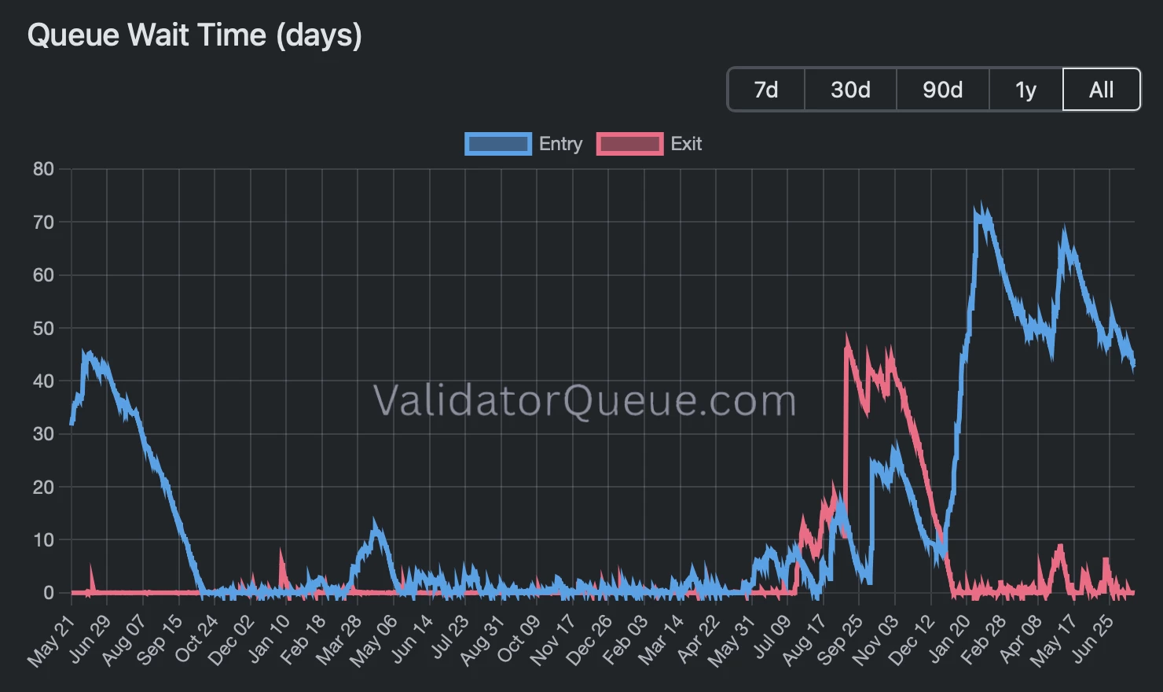Click the x-axis date Nov 17

click(x=552, y=641)
